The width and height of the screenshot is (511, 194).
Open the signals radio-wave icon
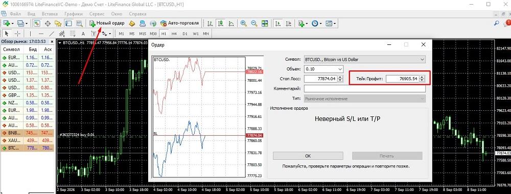pos(153,23)
